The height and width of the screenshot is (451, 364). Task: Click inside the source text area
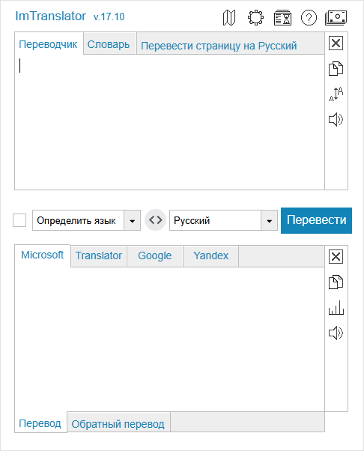[169, 122]
